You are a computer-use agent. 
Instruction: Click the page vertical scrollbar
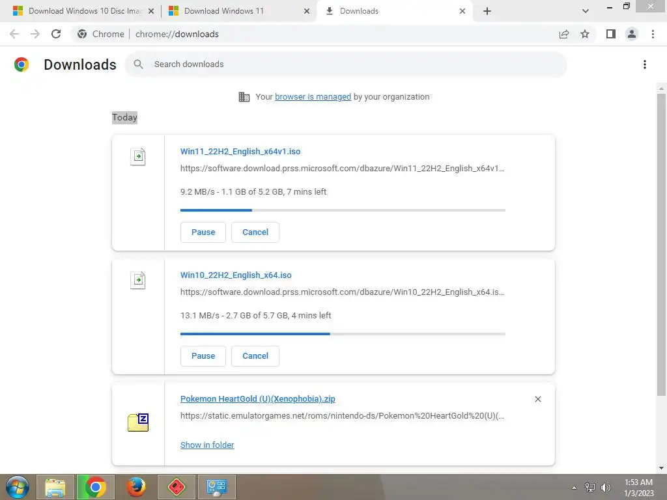(x=661, y=245)
